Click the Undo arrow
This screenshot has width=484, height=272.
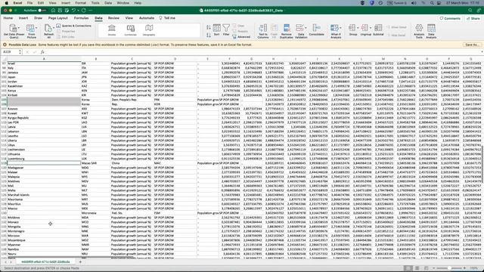tap(73, 11)
